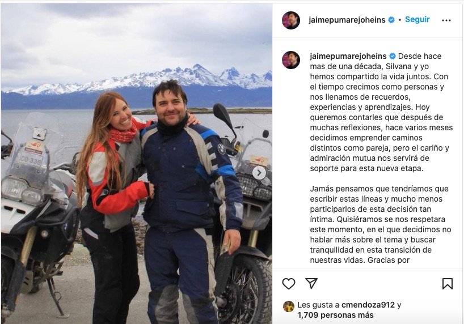Screen dimensions: 464x324
Task: Save post with bookmark icon
Action: tap(447, 284)
